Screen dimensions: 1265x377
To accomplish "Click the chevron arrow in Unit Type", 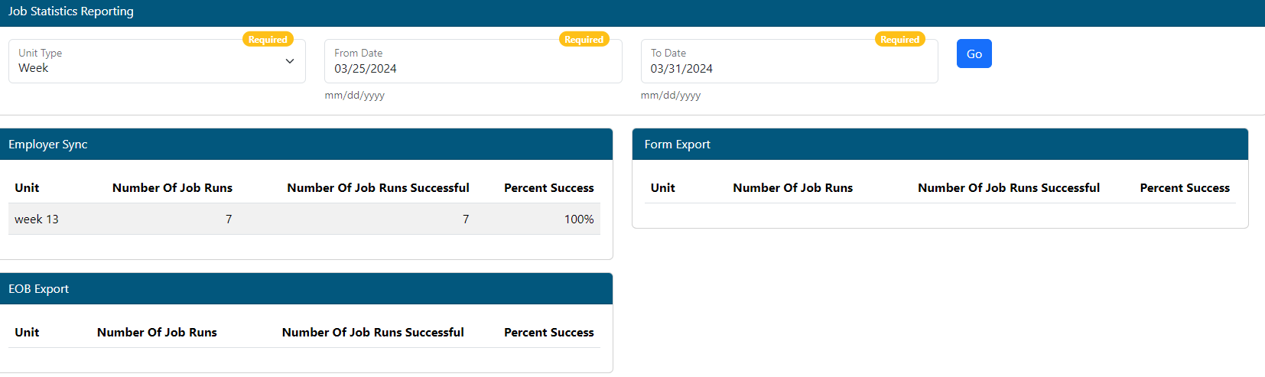I will click(290, 61).
